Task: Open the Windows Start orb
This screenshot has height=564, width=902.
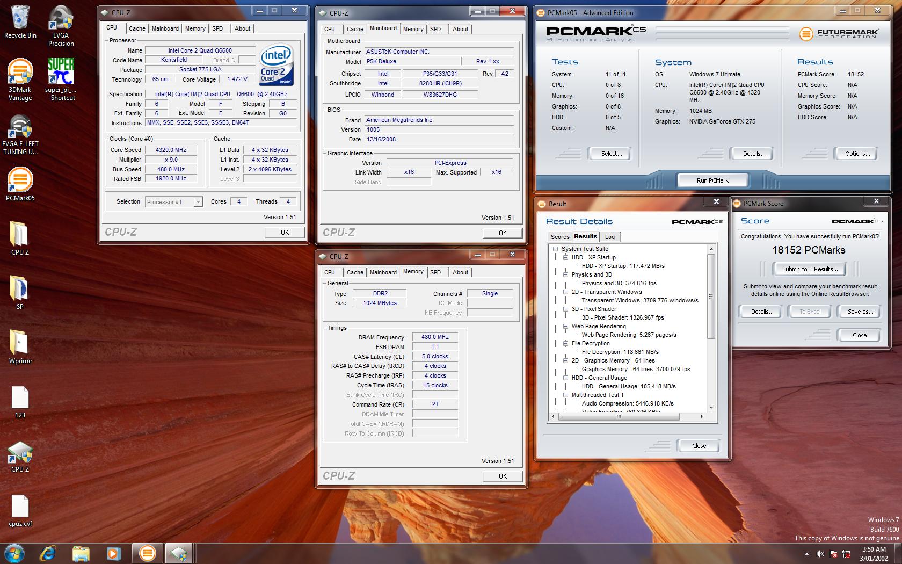Action: pyautogui.click(x=14, y=553)
